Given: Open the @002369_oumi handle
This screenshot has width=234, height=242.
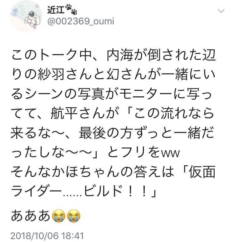Looking at the screenshot, I should (80, 21).
